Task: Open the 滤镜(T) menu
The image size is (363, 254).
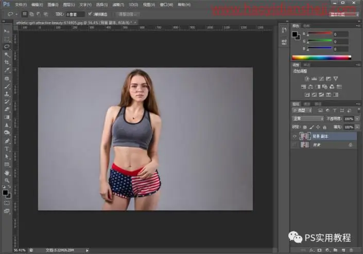Action: (118, 5)
